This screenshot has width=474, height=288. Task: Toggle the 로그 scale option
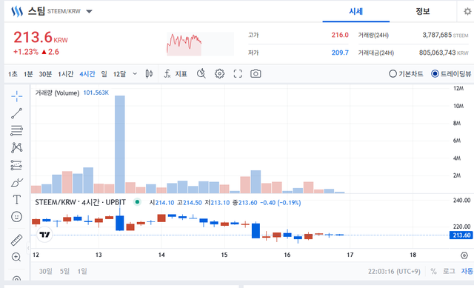[449, 272]
